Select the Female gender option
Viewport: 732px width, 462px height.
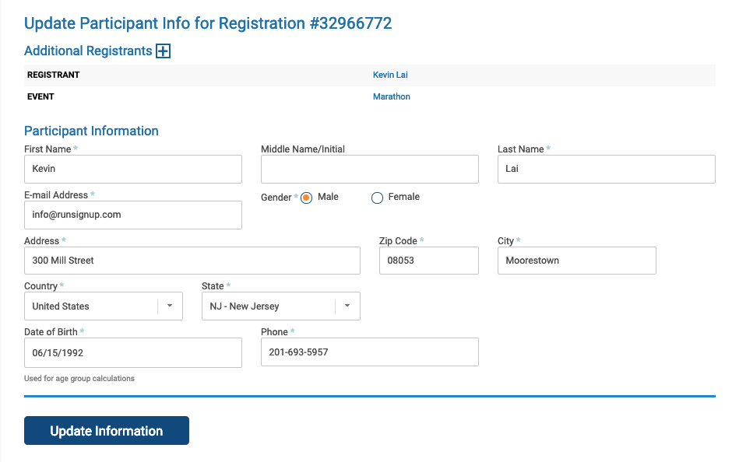click(377, 198)
